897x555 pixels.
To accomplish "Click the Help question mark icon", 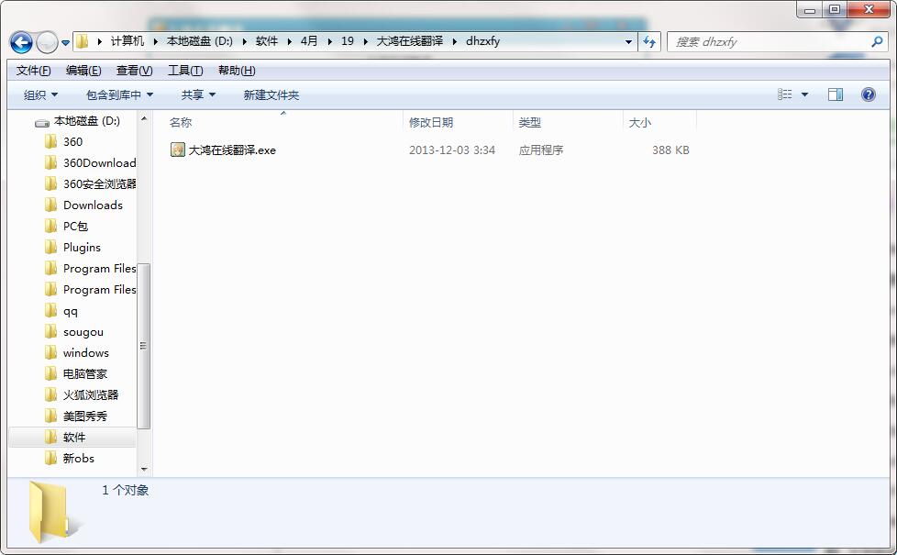I will click(x=868, y=94).
